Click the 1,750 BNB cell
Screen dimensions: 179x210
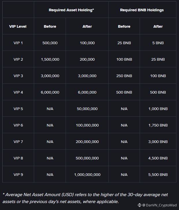[158, 125]
